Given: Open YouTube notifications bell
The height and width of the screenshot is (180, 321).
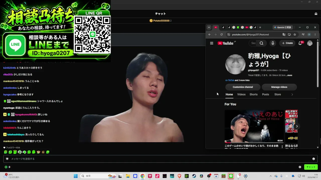Looking at the screenshot, I should click(300, 43).
